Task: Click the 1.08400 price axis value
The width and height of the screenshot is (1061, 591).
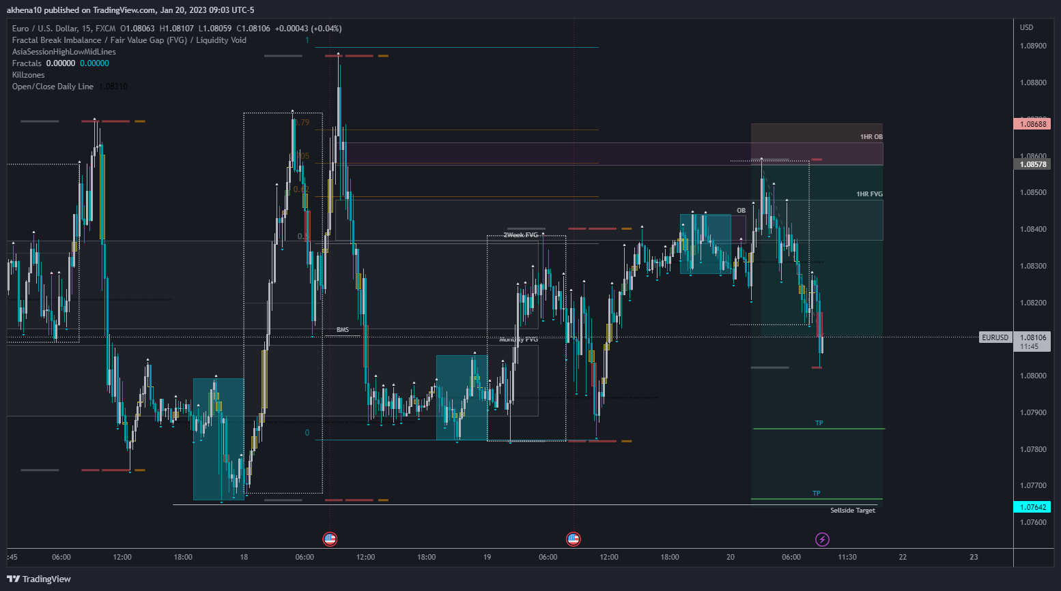Action: tap(1033, 229)
